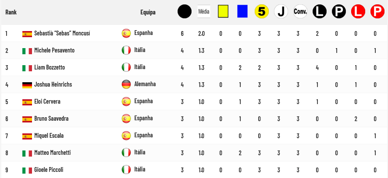The width and height of the screenshot is (388, 178).
Task: Click Espanha team in Eloi Cervera row
Action: (x=143, y=101)
